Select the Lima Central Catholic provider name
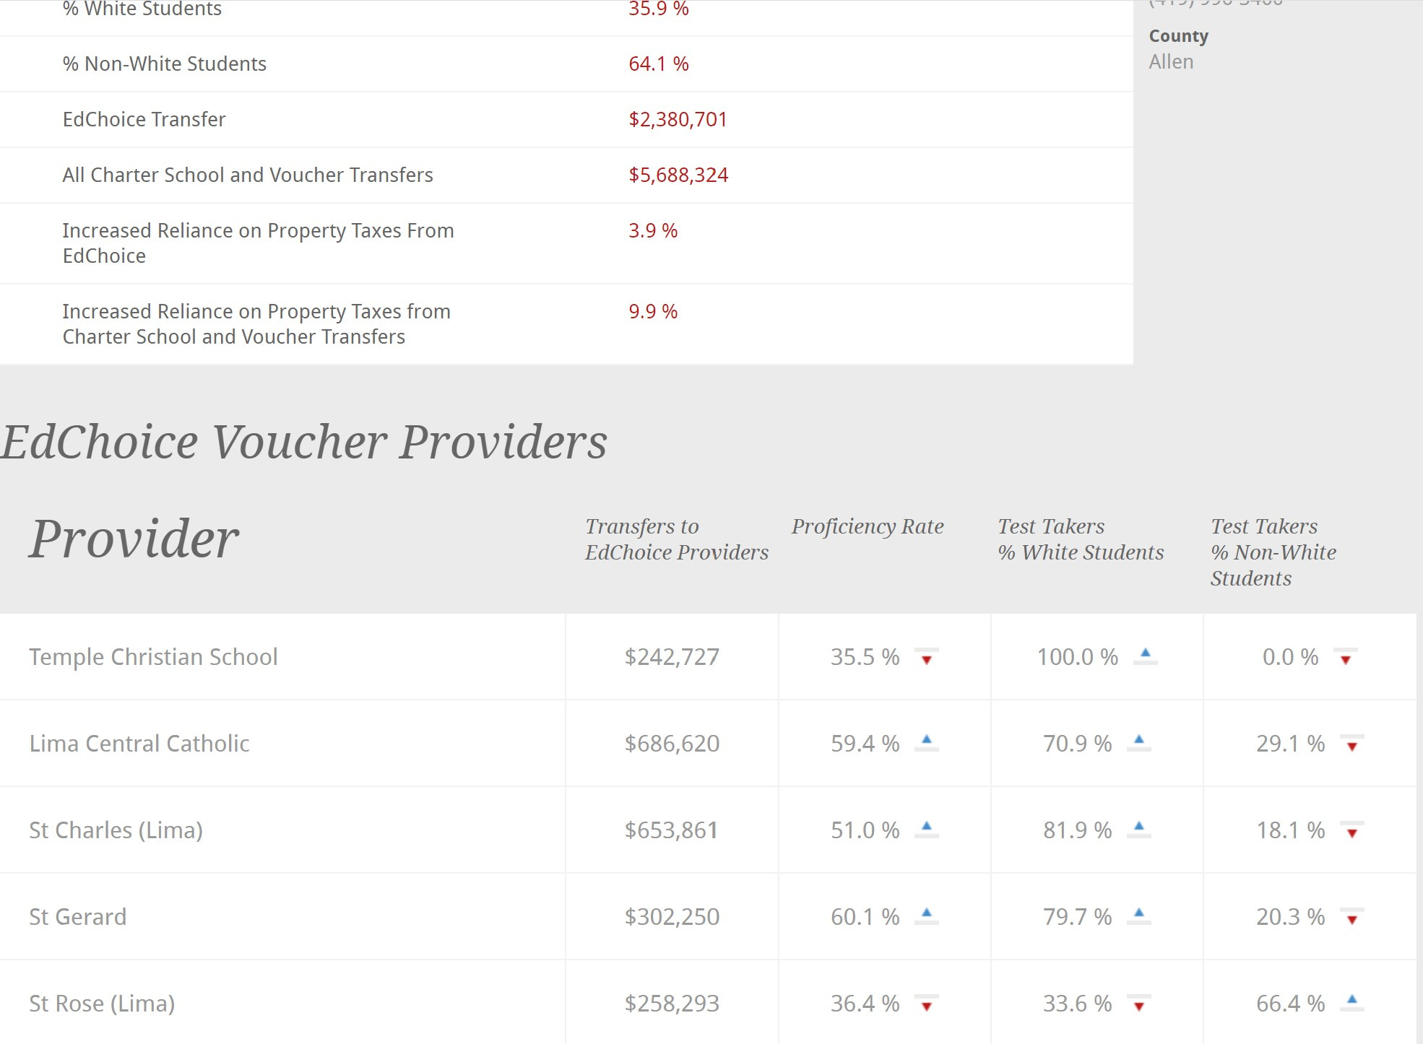The width and height of the screenshot is (1423, 1044). click(x=139, y=744)
